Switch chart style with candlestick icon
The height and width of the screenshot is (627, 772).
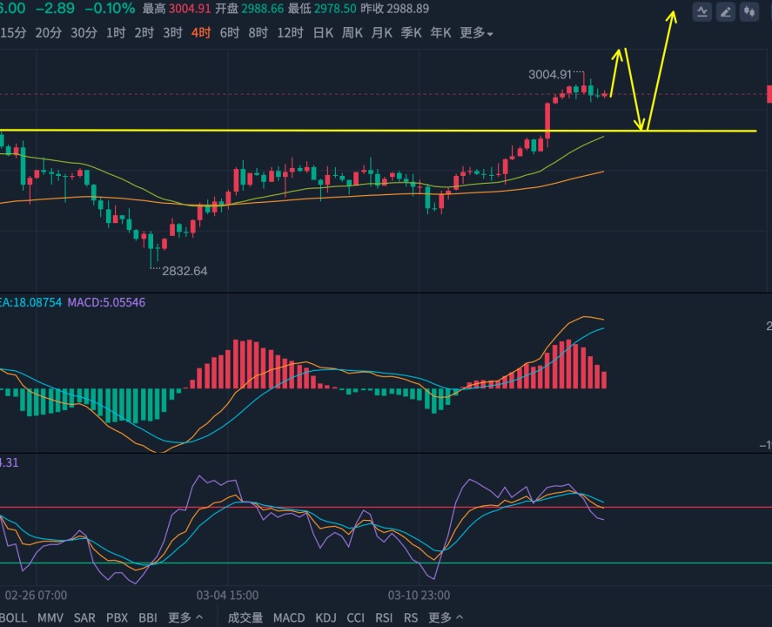click(749, 12)
